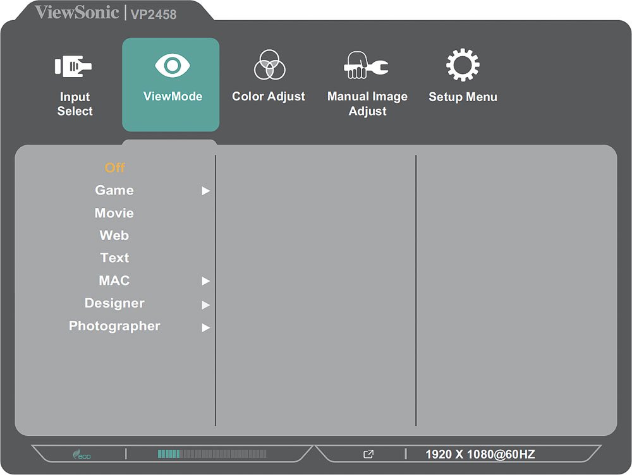Expand the Designer submenu arrow
Screen dimensions: 632x475
click(205, 304)
